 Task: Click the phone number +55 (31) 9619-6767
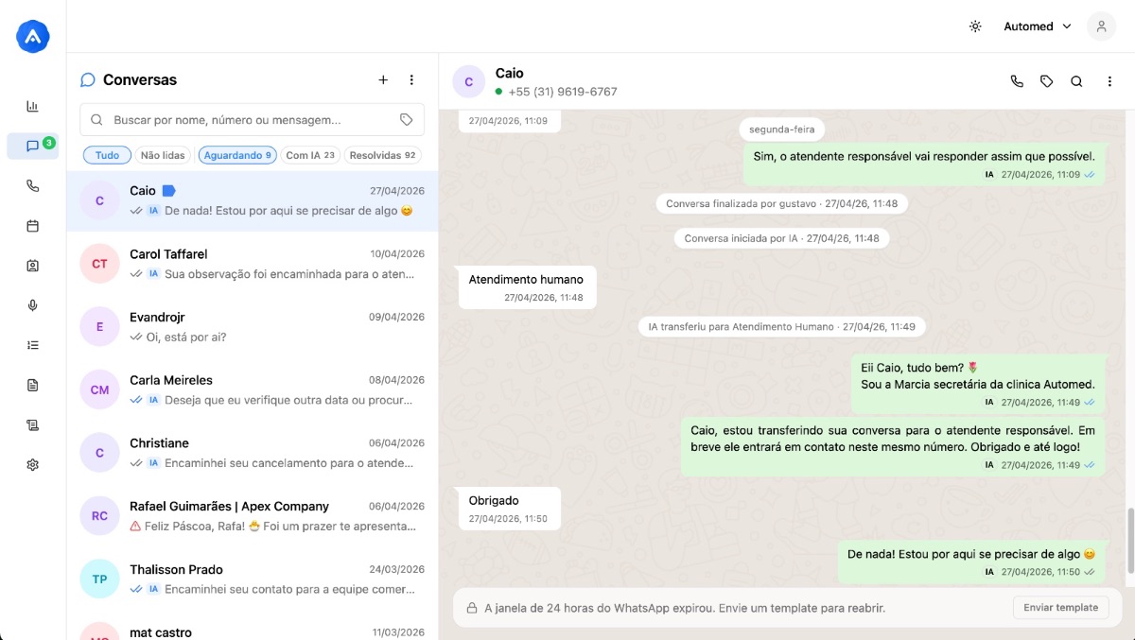click(563, 92)
